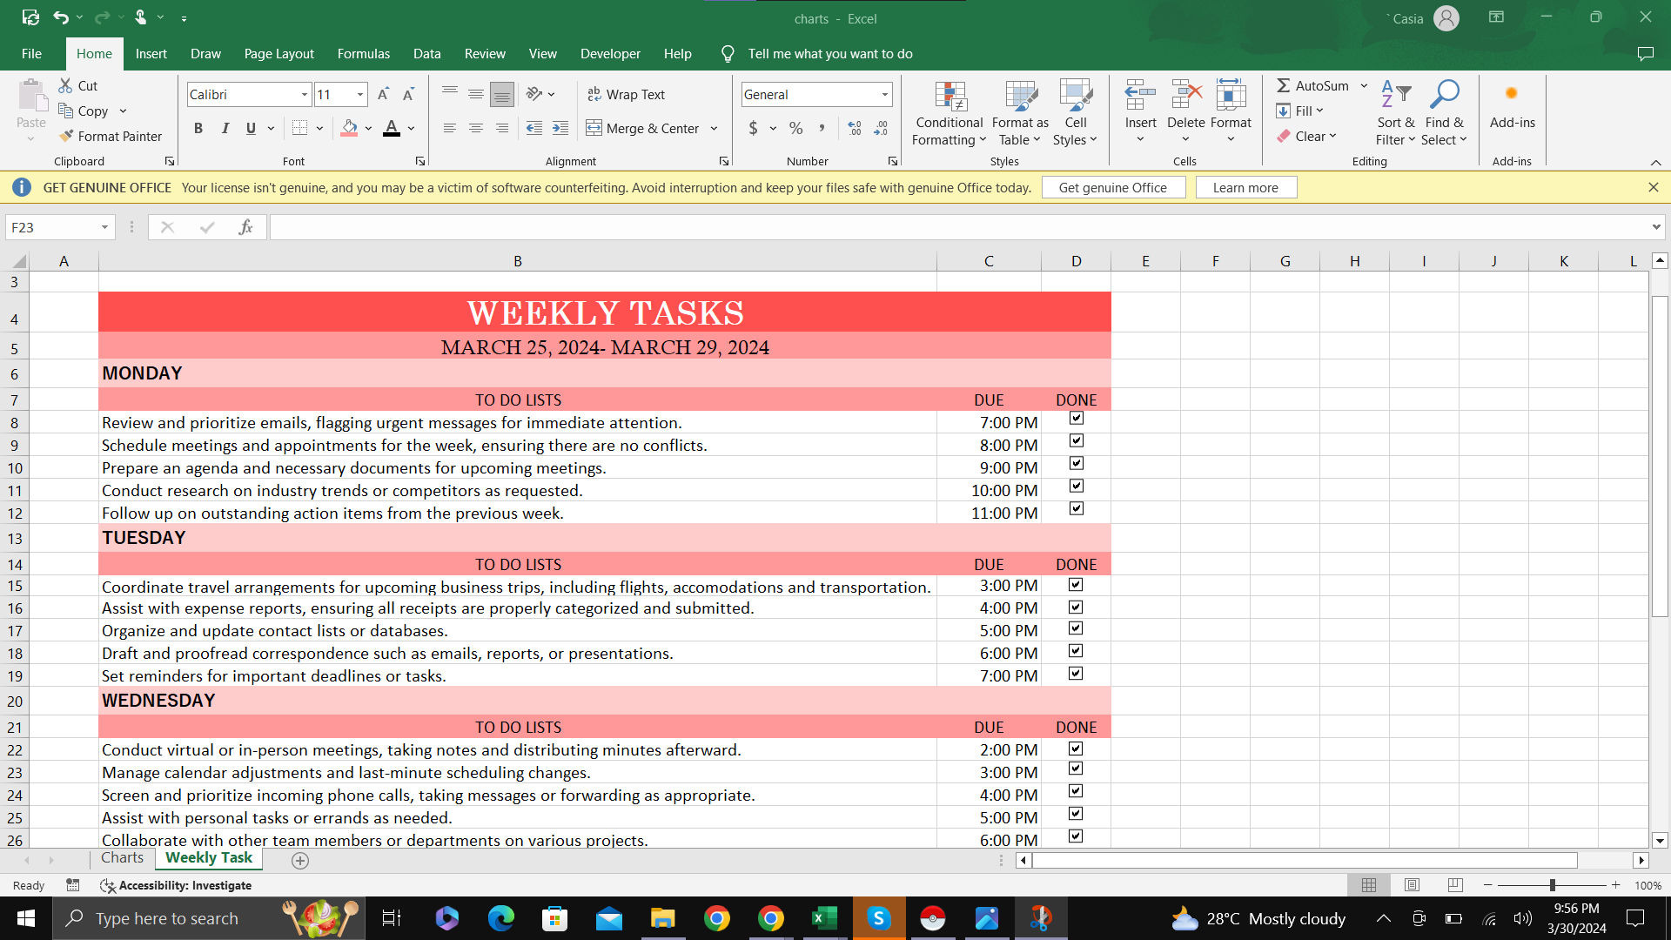
Task: Switch to the Charts sheet tab
Action: coord(122,858)
